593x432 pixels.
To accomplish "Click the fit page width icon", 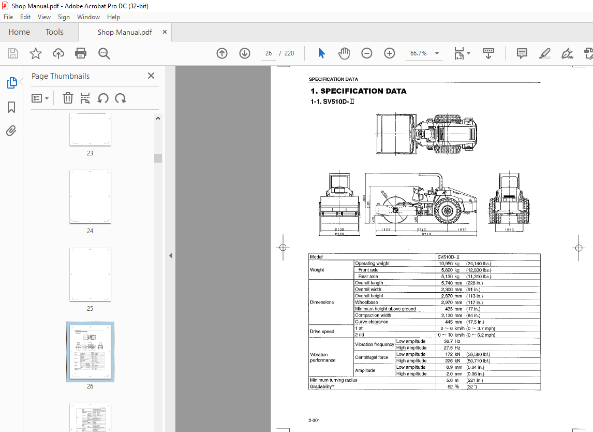I will pos(459,53).
